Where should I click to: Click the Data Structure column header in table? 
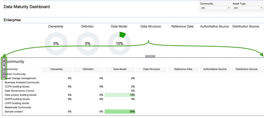152,69
